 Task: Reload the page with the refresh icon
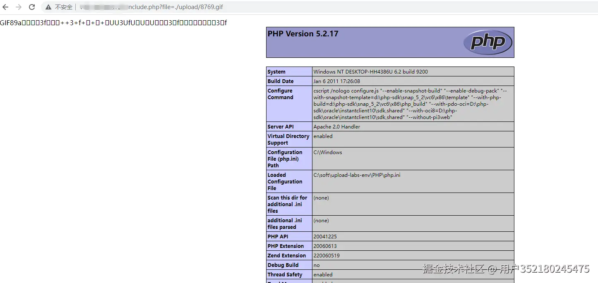coord(32,7)
